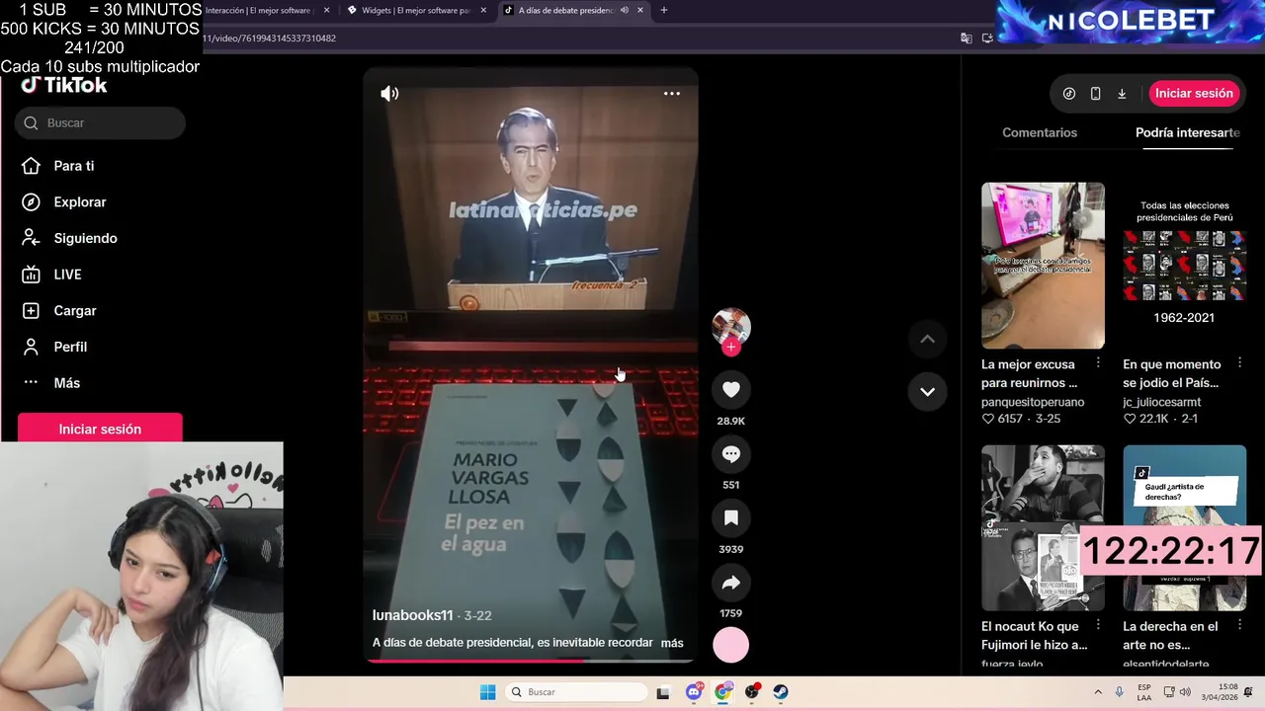The width and height of the screenshot is (1265, 711).
Task: Click the translate page icon in address bar
Action: [x=967, y=39]
